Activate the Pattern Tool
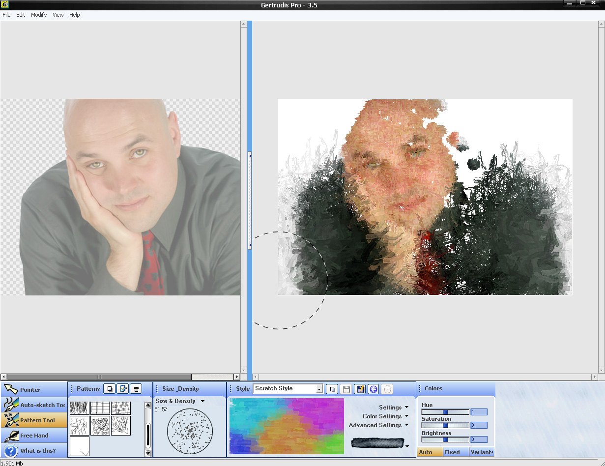The width and height of the screenshot is (605, 466). [33, 420]
